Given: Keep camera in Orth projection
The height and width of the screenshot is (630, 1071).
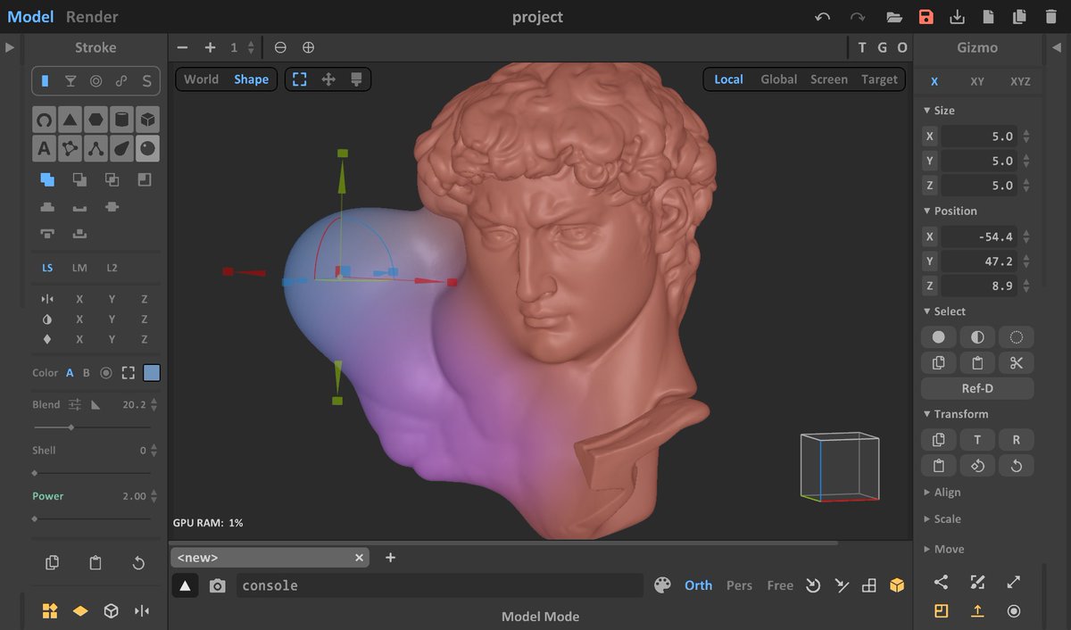Looking at the screenshot, I should (x=698, y=585).
